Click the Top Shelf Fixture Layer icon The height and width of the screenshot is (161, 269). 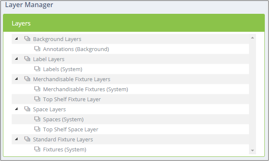[37, 99]
